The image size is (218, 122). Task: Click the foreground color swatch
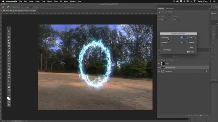pos(8,98)
